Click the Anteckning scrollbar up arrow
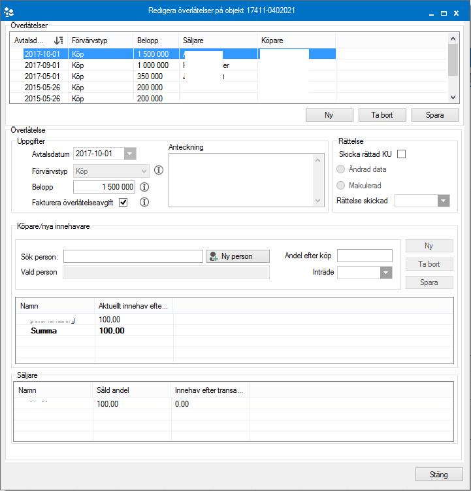This screenshot has height=491, width=471. click(317, 160)
